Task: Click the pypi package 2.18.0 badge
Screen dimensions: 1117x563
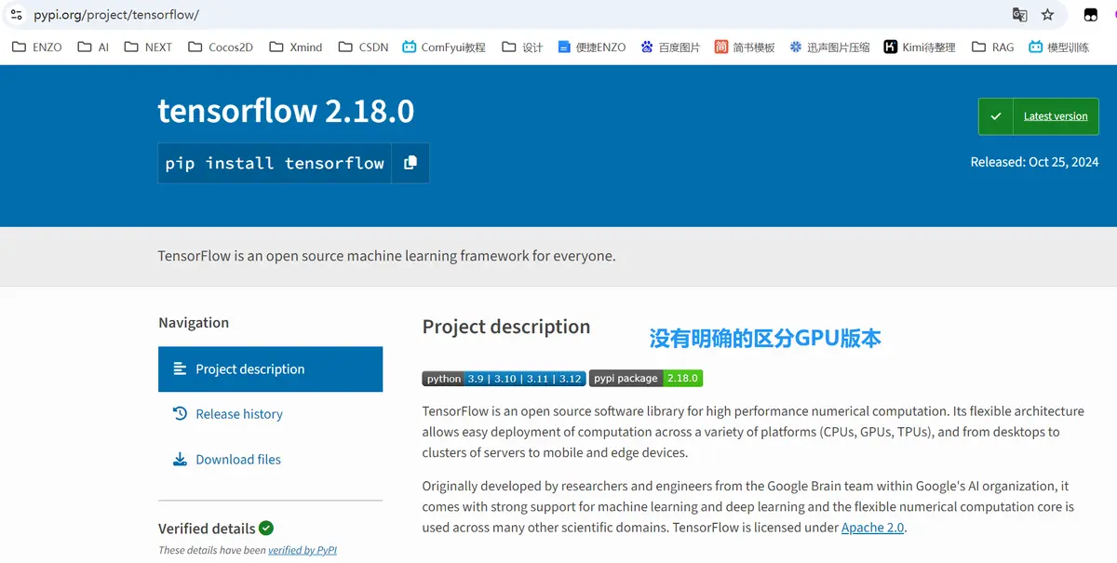Action: click(646, 379)
